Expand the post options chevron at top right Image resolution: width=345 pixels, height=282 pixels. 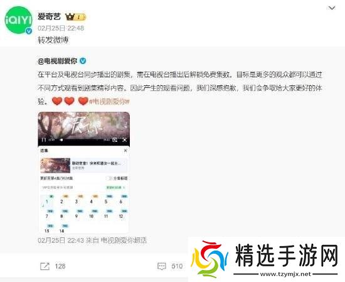tap(332, 8)
